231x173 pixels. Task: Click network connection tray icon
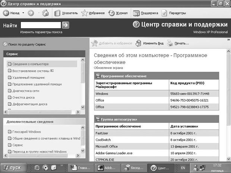pyautogui.click(x=202, y=167)
